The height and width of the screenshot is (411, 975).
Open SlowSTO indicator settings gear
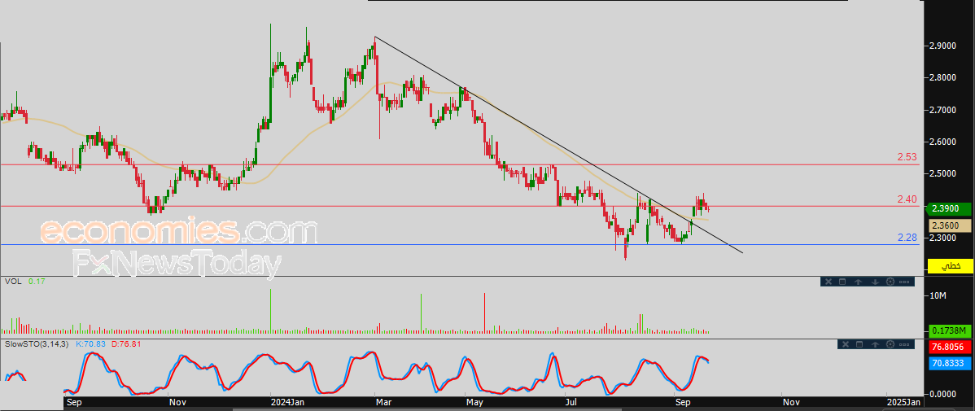tap(890, 343)
